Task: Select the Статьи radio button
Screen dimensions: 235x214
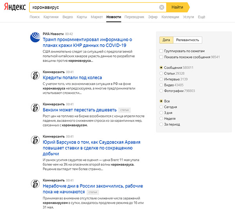Action: click(161, 73)
